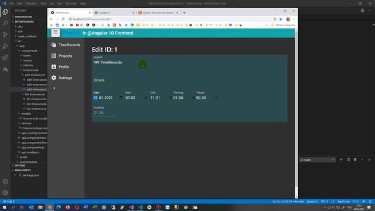Split the terminal panel

coord(348,159)
